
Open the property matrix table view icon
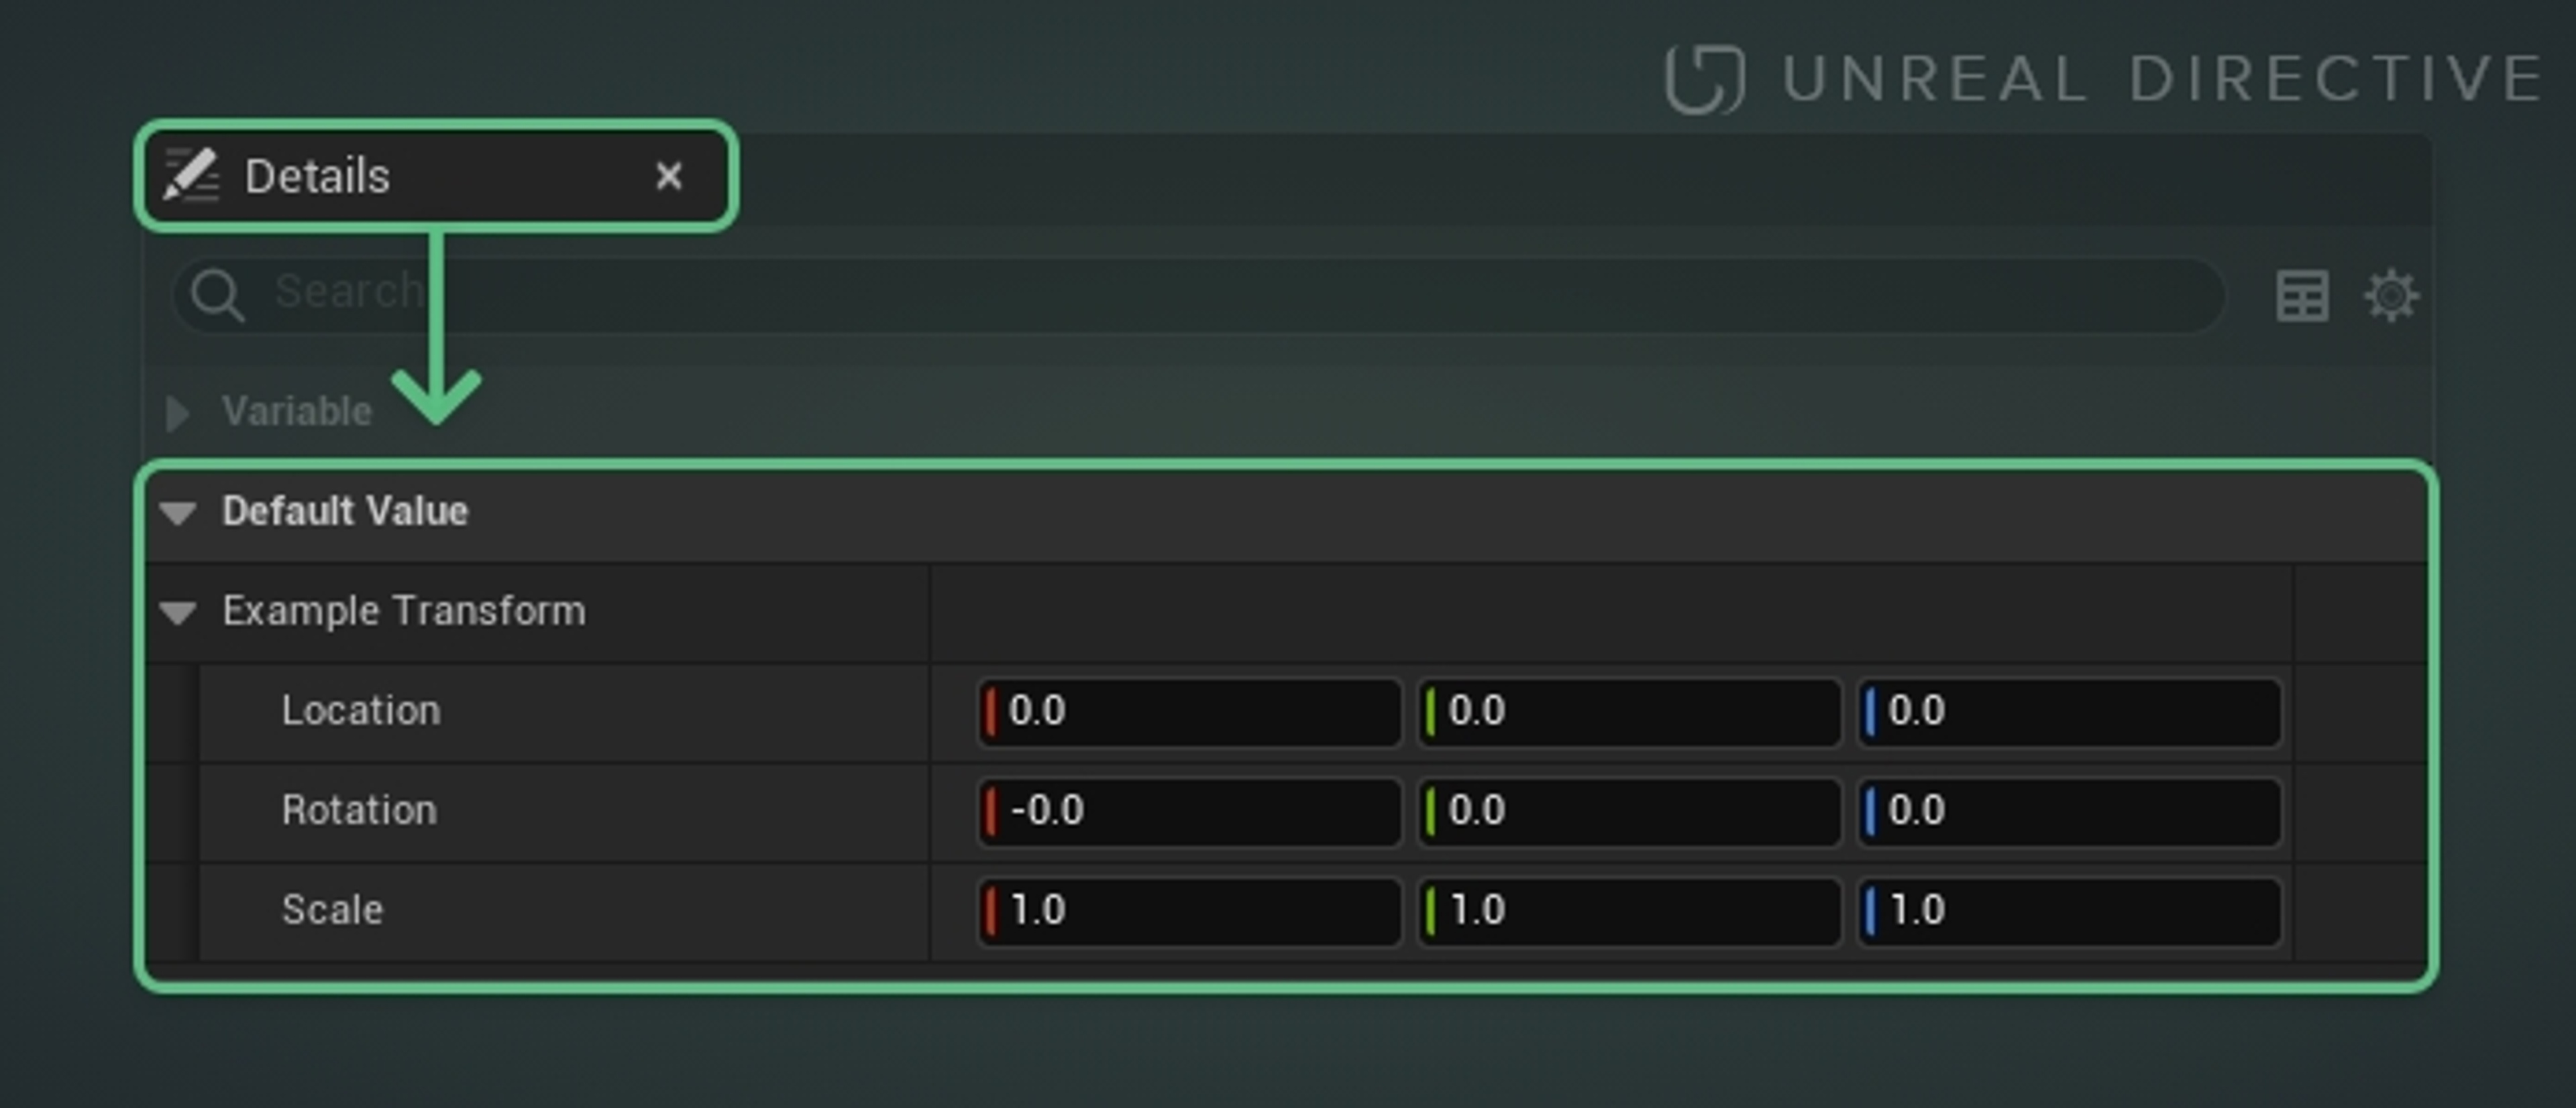click(x=2302, y=296)
